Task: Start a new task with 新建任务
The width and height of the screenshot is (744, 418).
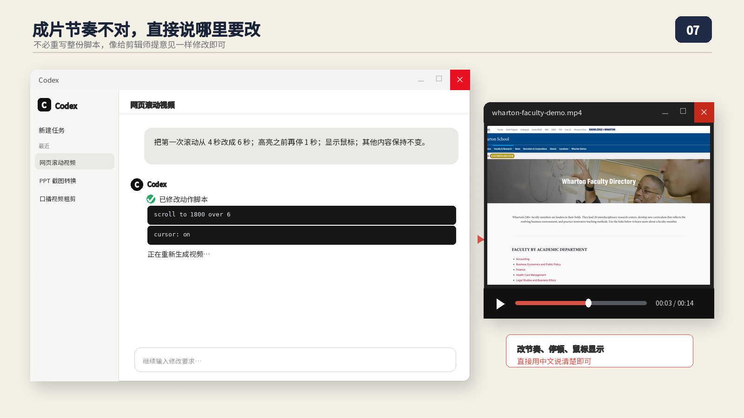Action: [52, 131]
